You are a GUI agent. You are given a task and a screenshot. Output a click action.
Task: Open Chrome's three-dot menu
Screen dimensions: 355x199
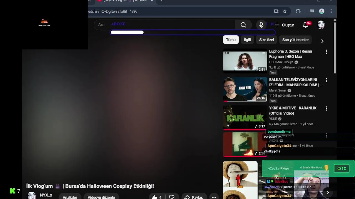pos(331,11)
